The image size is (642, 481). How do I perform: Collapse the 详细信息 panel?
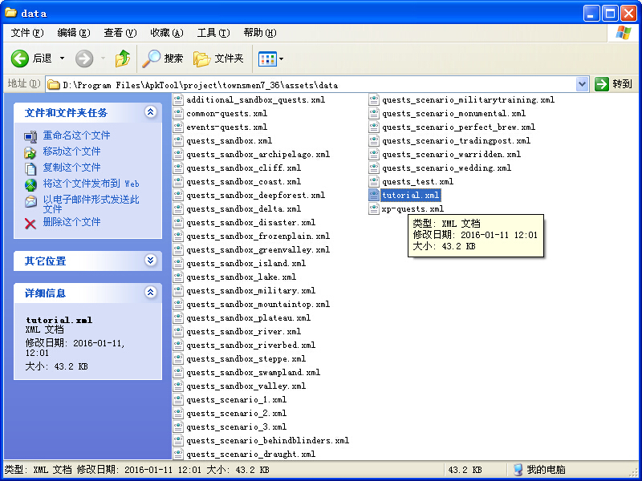pos(151,292)
